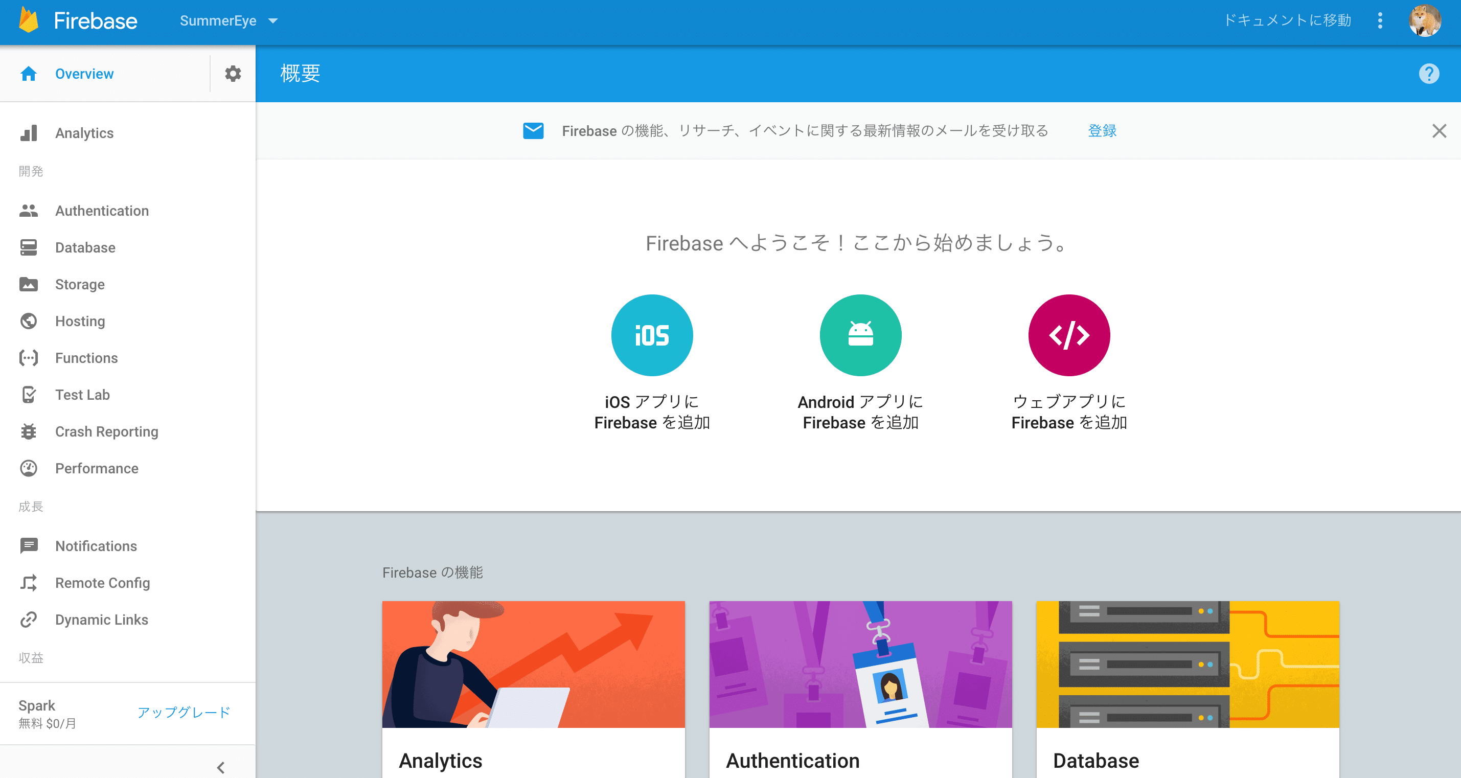
Task: Click the Database card title
Action: pyautogui.click(x=1096, y=761)
